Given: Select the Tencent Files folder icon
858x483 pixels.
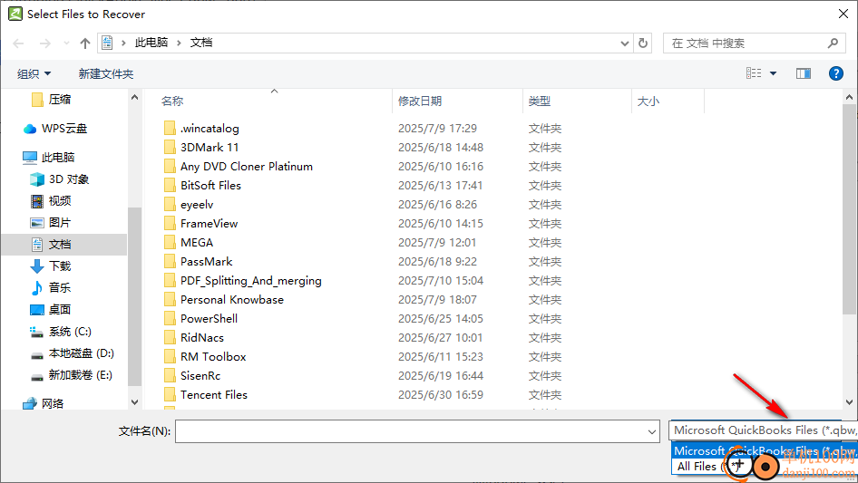Looking at the screenshot, I should [170, 395].
